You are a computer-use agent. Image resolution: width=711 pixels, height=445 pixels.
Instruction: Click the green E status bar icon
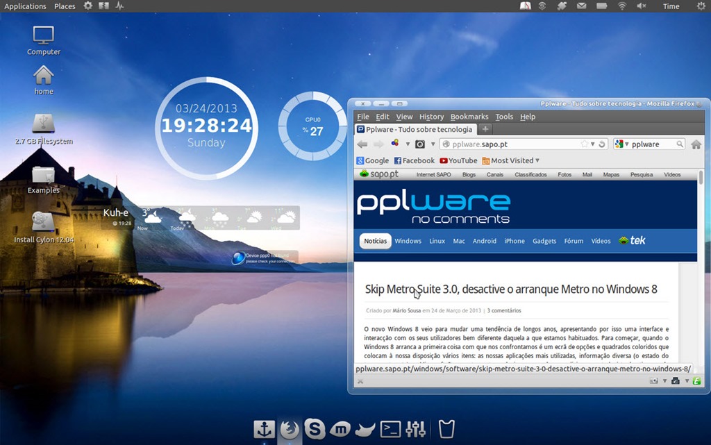coord(696,381)
